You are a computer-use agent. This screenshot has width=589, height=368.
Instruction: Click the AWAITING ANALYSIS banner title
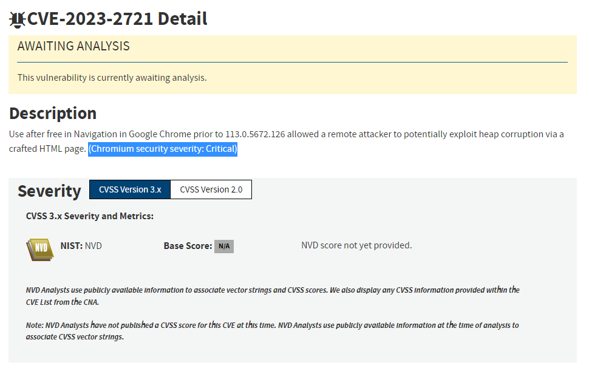73,46
